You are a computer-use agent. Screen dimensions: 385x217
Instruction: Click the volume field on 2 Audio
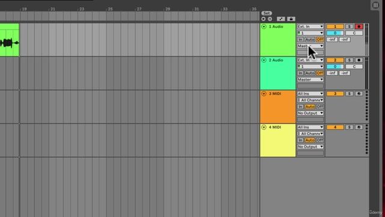point(335,66)
